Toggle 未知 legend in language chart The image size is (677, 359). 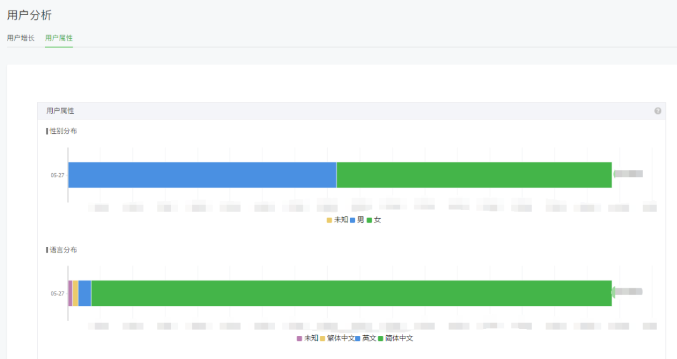(x=307, y=338)
